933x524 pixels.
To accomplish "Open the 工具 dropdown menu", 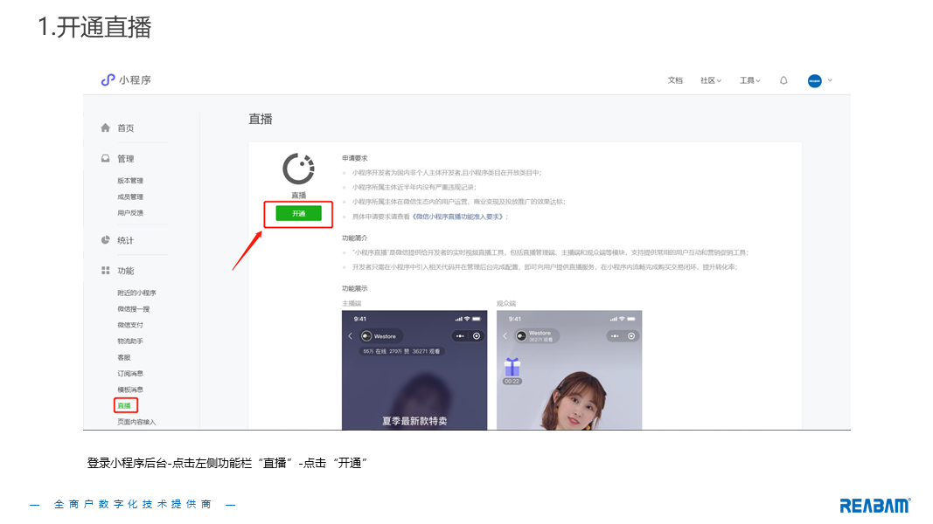I will tap(749, 80).
